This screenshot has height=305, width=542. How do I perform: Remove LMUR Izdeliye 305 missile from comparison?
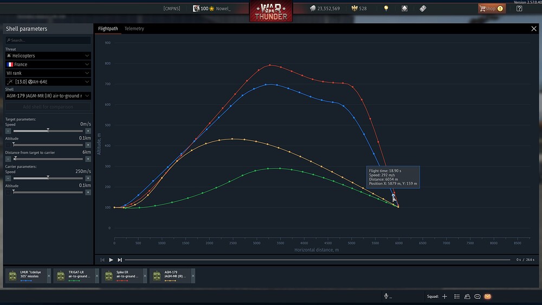(x=49, y=276)
